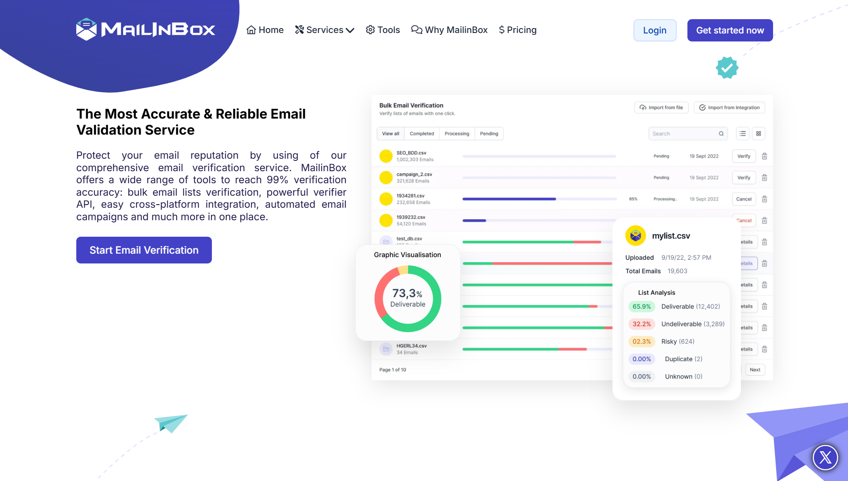Click Get started now
Viewport: 848px width, 481px height.
coord(730,30)
